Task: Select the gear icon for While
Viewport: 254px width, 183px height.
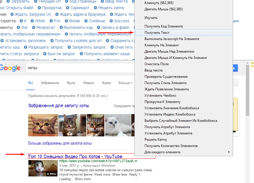Action: click(32, 21)
